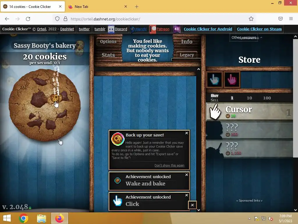This screenshot has width=298, height=224.
Task: Reload the current page
Action: 28,19
